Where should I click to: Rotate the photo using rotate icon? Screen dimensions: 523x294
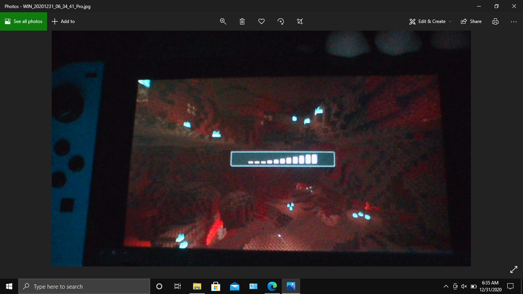tap(281, 21)
